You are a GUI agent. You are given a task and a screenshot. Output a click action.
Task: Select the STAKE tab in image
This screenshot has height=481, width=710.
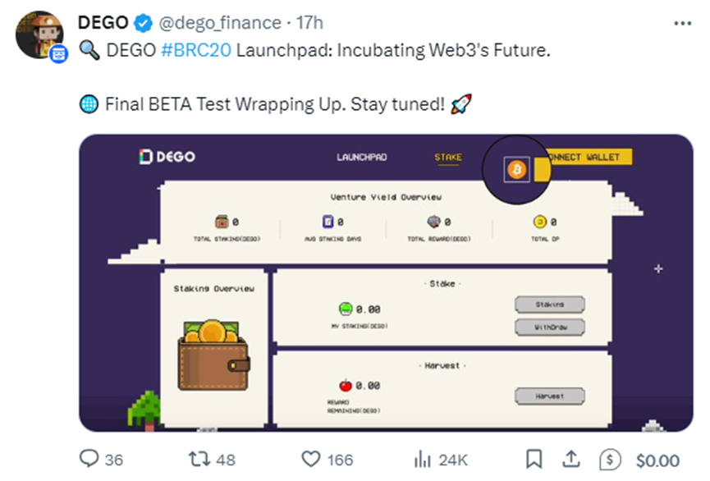[448, 157]
